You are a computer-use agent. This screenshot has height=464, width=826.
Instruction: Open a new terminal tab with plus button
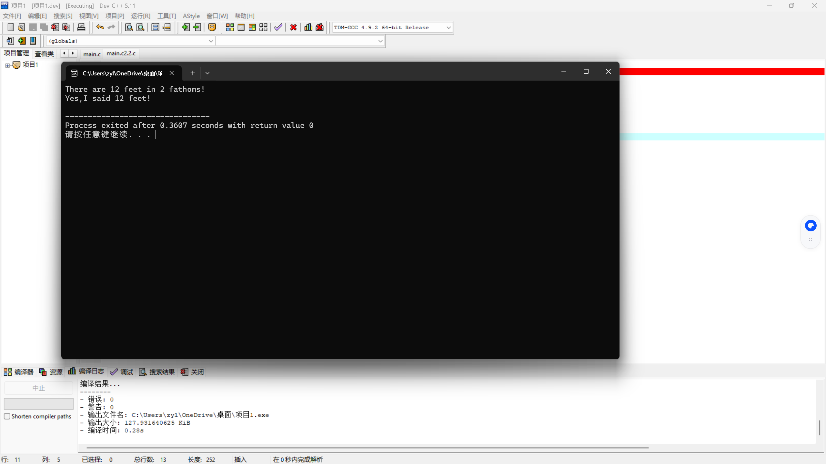coord(193,73)
